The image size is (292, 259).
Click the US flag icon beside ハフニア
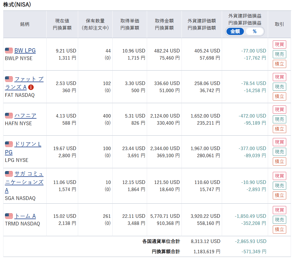point(9,115)
